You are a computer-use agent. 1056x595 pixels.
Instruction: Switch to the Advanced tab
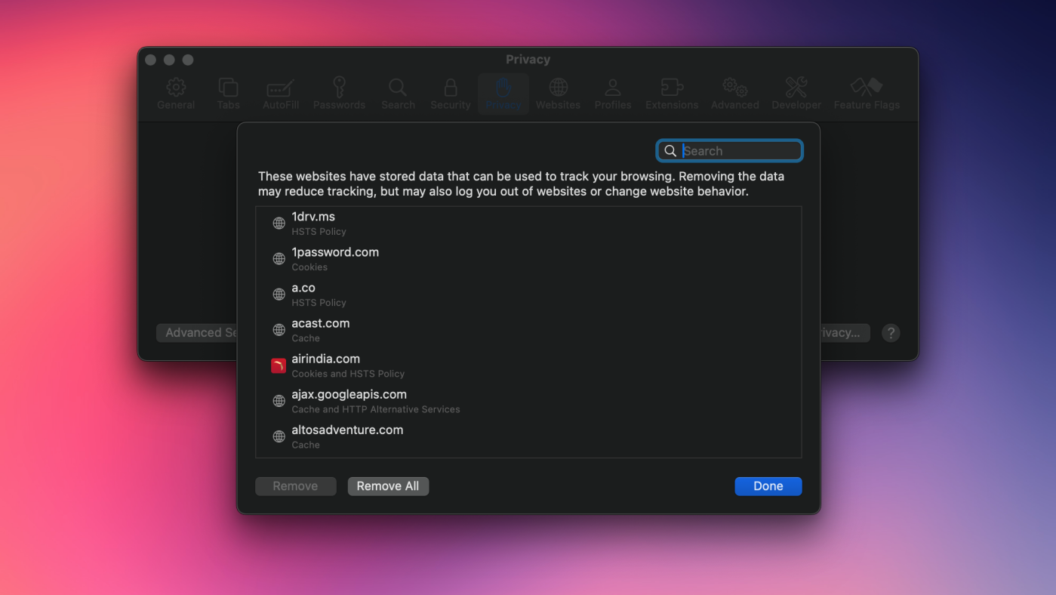point(734,94)
